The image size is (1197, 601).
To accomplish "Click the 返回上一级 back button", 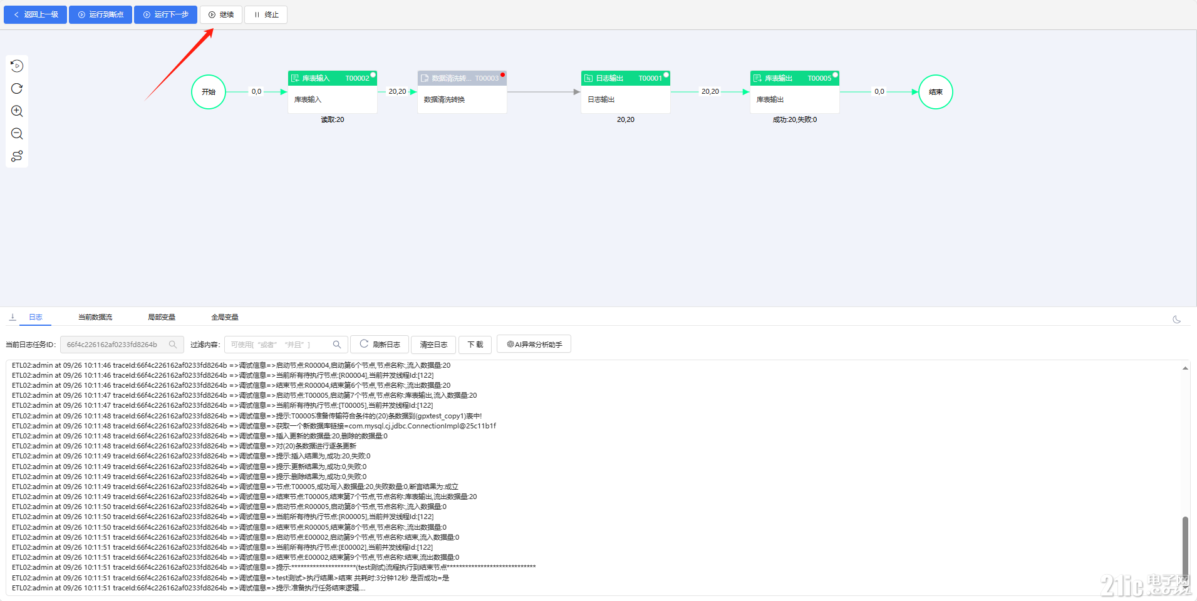I will click(x=35, y=14).
